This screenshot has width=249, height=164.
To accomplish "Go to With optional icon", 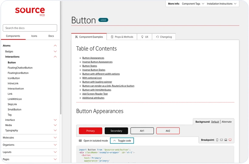I will click(92, 78).
